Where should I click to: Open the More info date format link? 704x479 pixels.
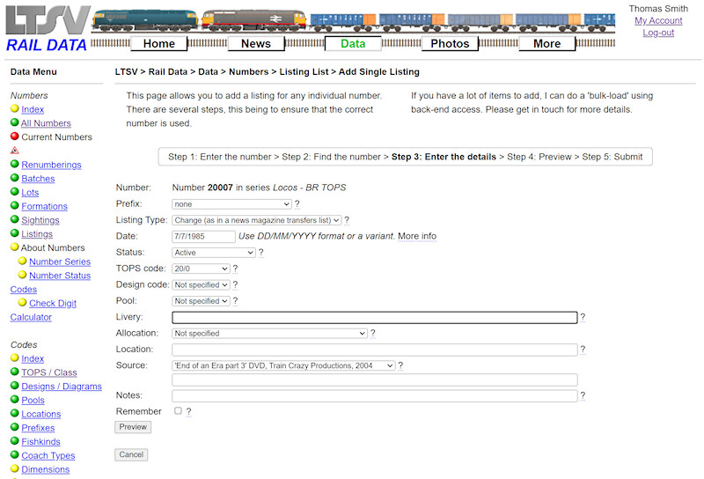point(417,236)
